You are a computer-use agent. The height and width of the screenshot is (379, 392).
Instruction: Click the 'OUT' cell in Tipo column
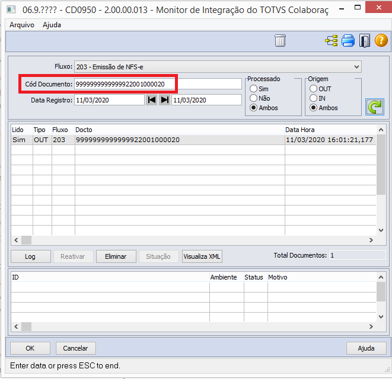tap(42, 140)
